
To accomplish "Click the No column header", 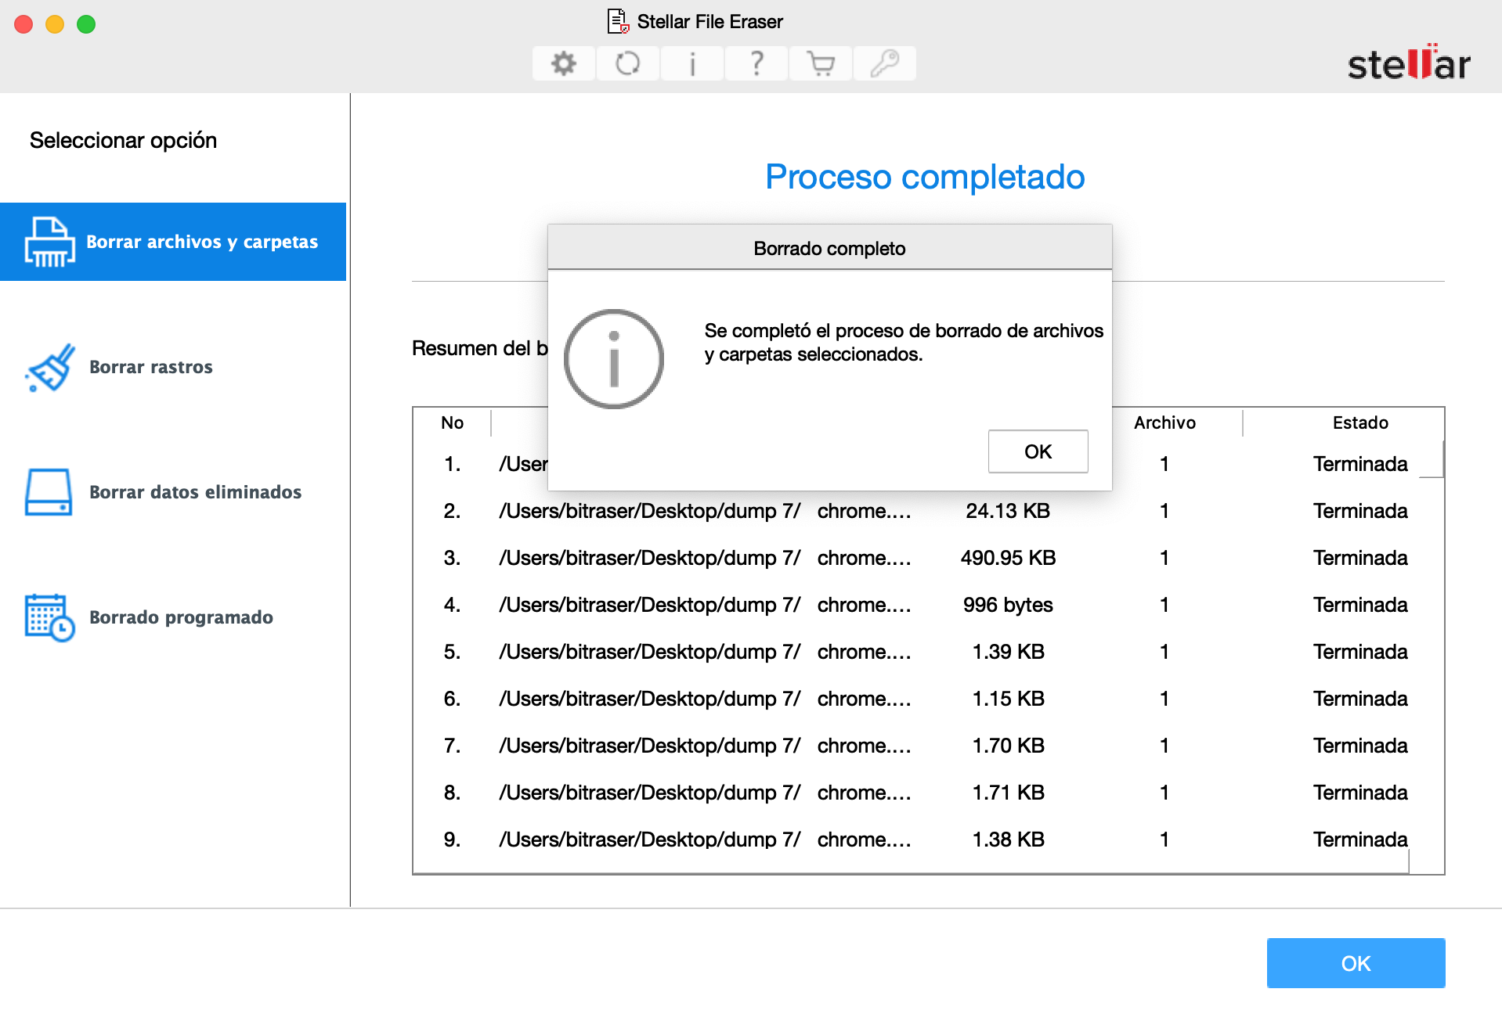I will click(x=452, y=422).
